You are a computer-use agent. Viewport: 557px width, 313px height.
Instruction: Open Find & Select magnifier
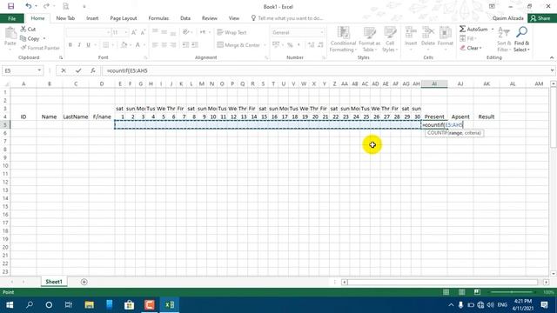tap(521, 39)
